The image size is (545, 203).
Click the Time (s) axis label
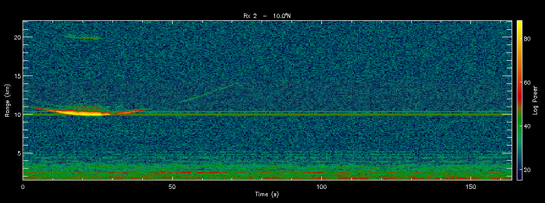[267, 195]
